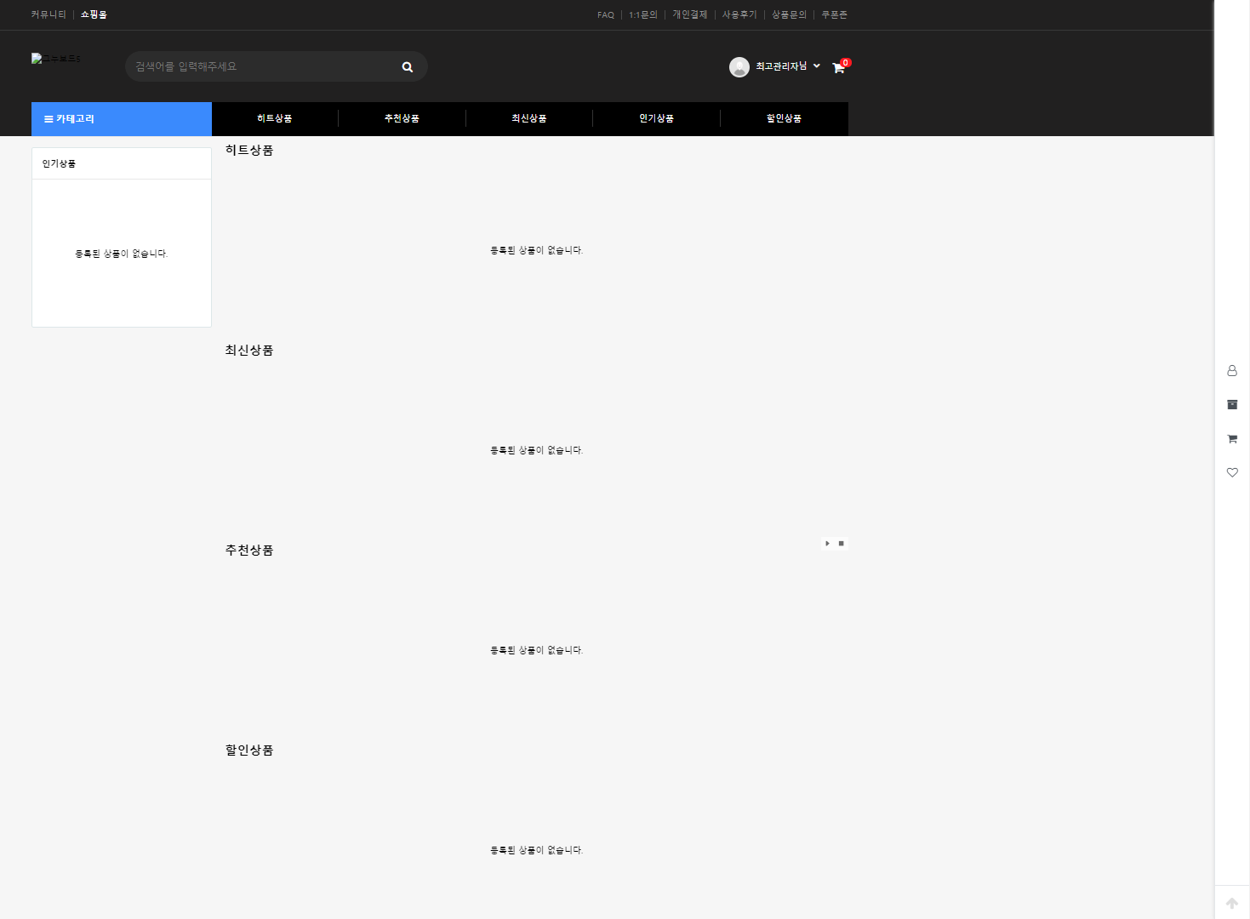Viewport: 1250px width, 919px height.
Task: Open the 상품문의 link
Action: pos(789,14)
